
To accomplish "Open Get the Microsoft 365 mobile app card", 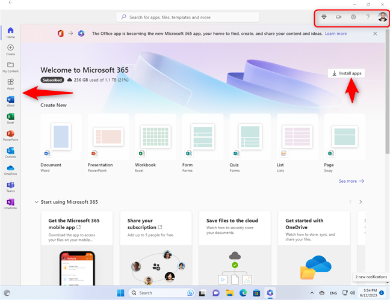I will pyautogui.click(x=77, y=248).
